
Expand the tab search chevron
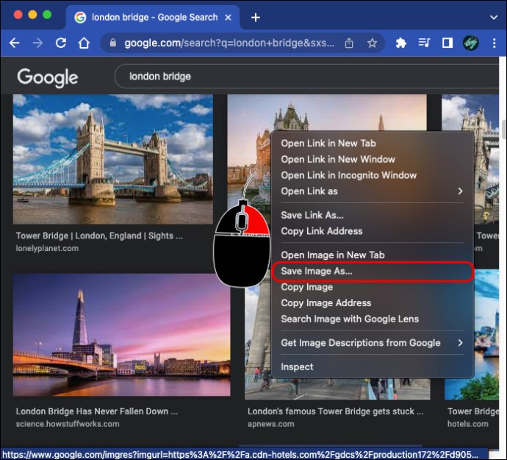(x=494, y=17)
